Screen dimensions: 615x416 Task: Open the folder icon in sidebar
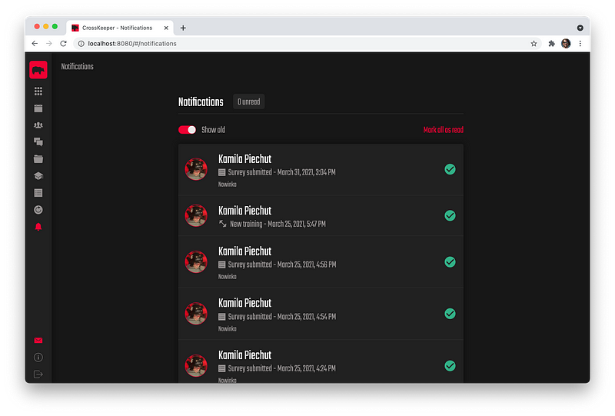tap(38, 159)
